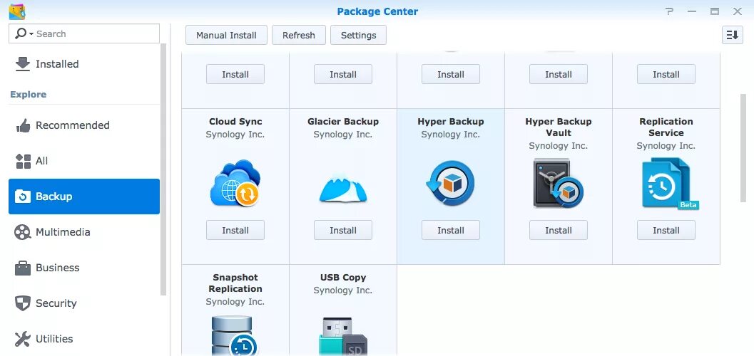Open the Installed packages section
This screenshot has height=356, width=754.
pos(84,64)
